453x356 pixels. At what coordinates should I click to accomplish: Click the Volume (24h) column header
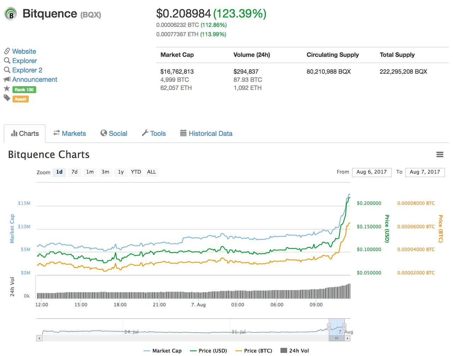coord(252,55)
